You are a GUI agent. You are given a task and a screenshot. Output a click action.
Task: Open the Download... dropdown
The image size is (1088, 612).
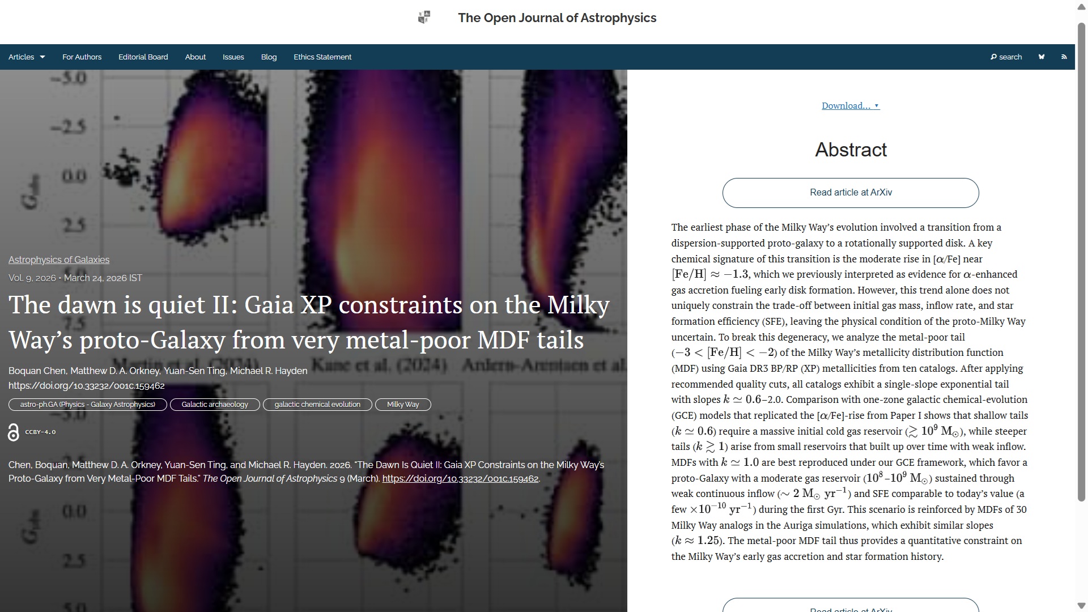850,106
